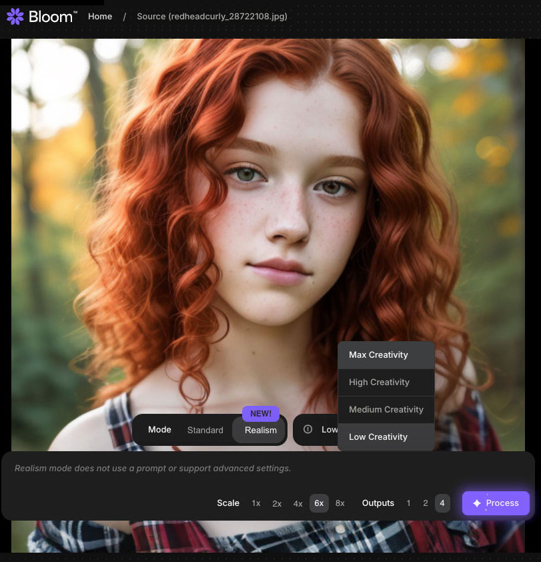Set outputs count to 1

pos(408,503)
